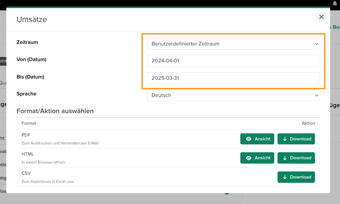Screen dimensions: 340x204
Task: Preview the PDF with Ansicht
Action: pos(257,139)
